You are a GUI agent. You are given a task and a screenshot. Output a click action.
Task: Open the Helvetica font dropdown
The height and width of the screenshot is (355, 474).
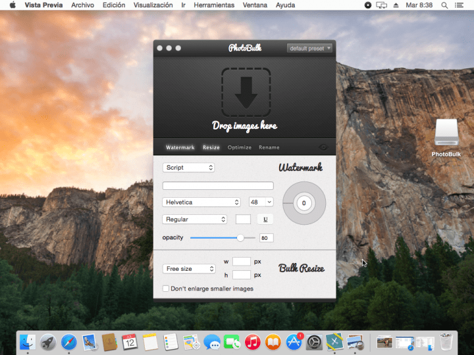point(201,202)
